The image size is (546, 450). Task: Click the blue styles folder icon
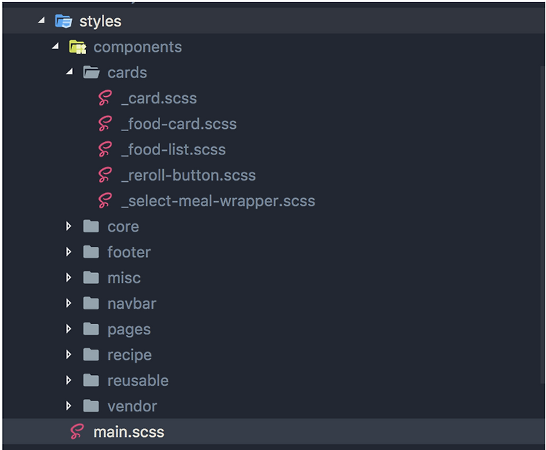pyautogui.click(x=63, y=21)
